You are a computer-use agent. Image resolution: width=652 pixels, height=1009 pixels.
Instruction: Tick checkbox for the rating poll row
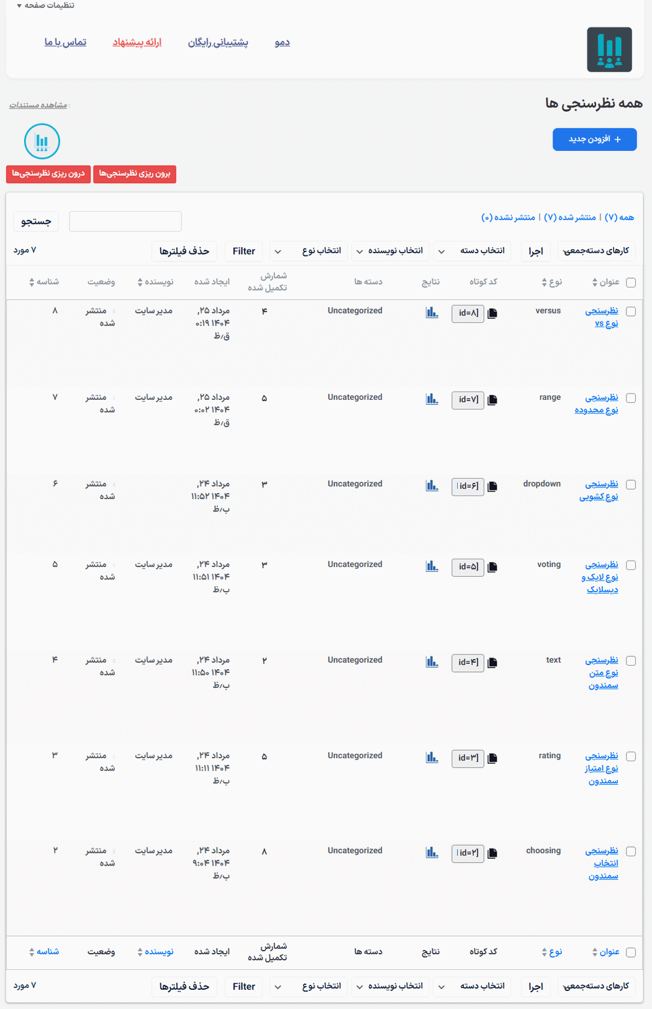(x=631, y=756)
